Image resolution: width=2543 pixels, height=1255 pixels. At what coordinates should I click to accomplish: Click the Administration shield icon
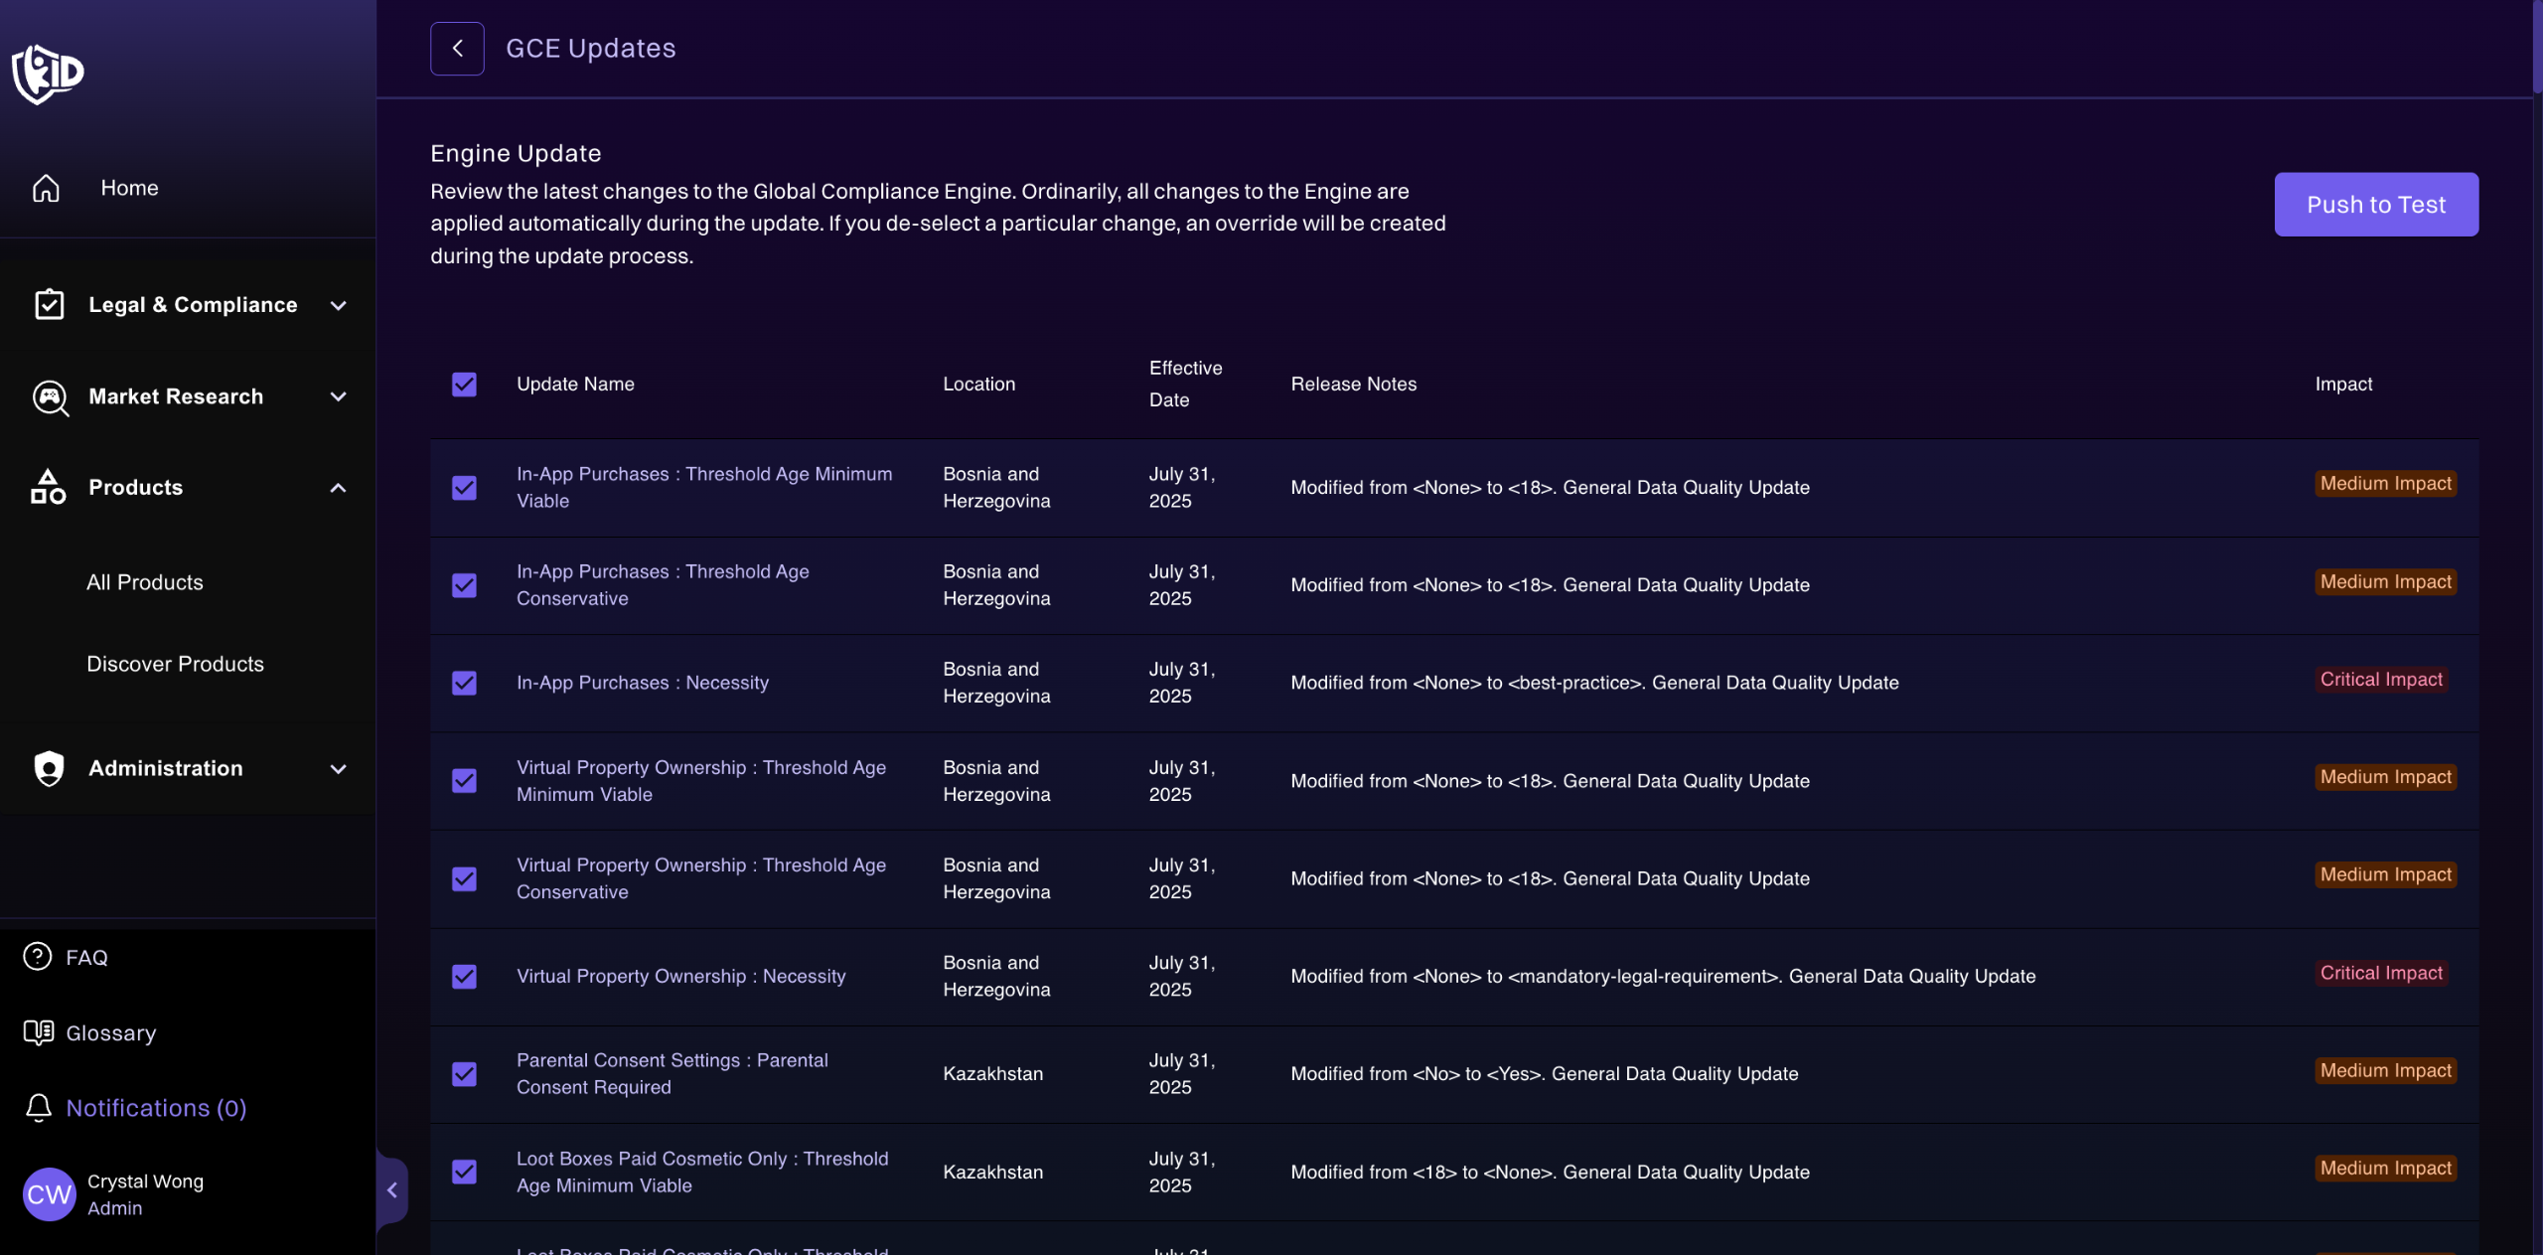(49, 768)
